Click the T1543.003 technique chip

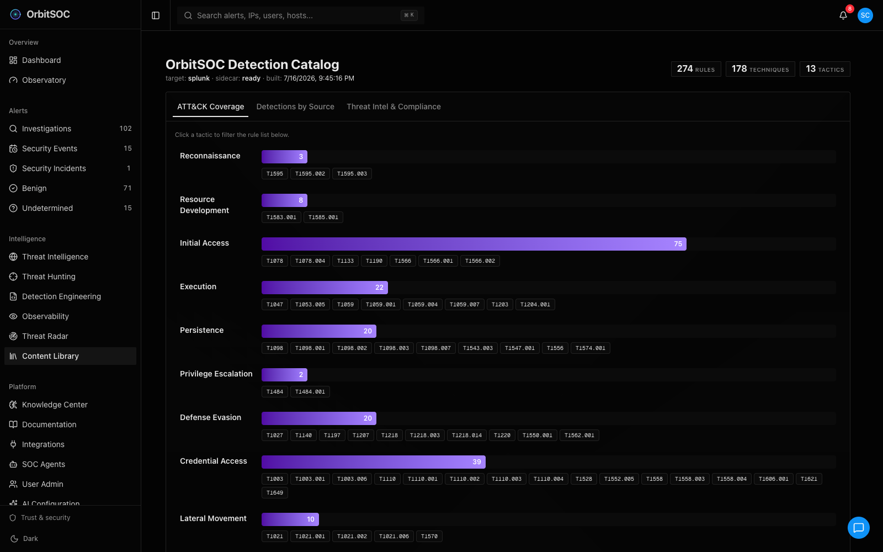coord(478,348)
